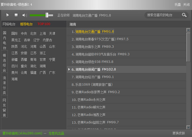Screen dimensions: 192x137
Task: Stop the radio playback
Action: coord(16,15)
